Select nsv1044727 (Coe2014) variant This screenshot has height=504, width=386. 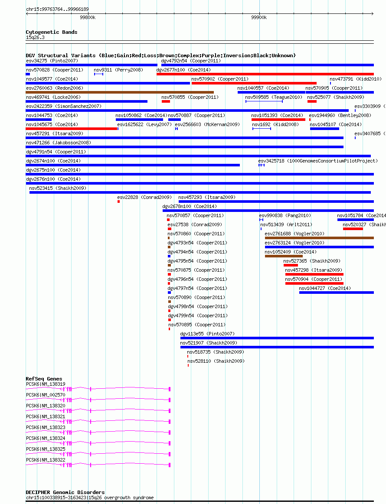pyautogui.click(x=325, y=288)
